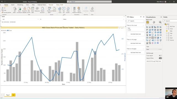Choose the Map globe visualization
The width and height of the screenshot is (177, 99).
point(147,35)
